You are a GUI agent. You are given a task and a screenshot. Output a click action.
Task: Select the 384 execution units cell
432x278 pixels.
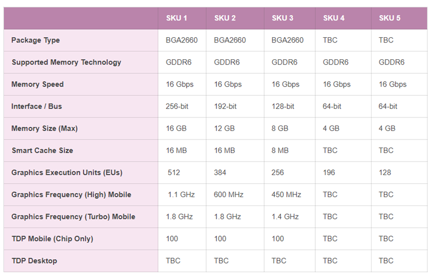pos(220,173)
